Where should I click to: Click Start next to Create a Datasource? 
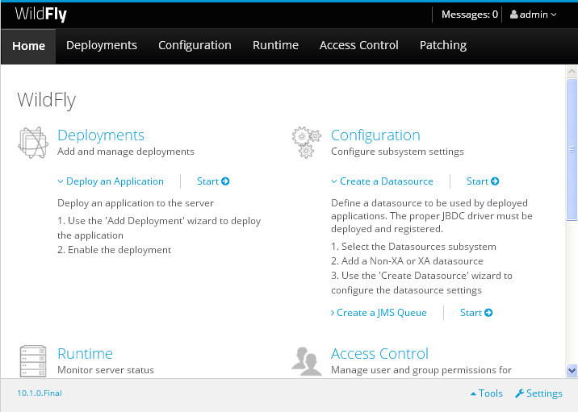483,181
